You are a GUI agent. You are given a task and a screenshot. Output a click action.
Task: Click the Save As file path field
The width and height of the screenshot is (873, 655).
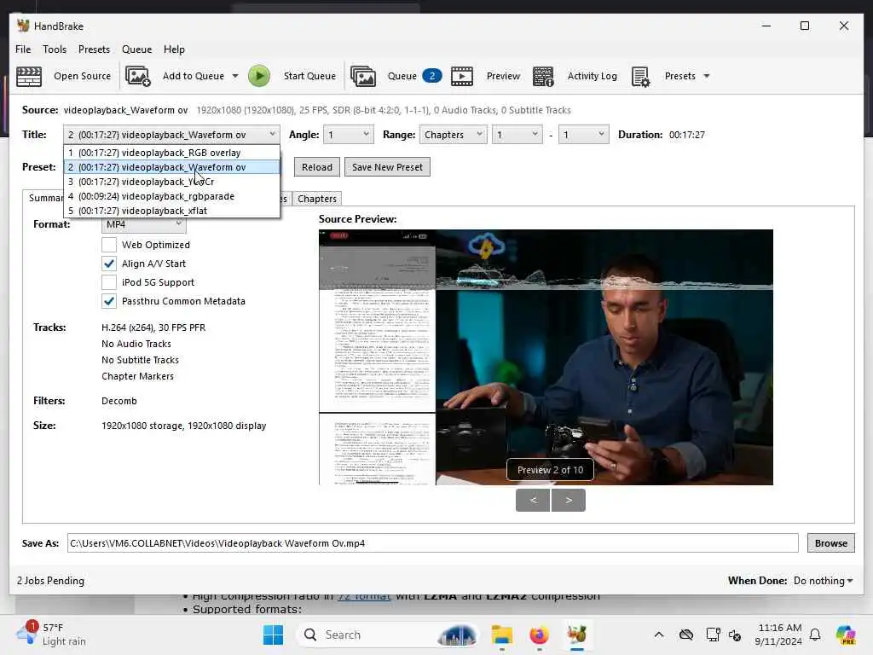(432, 543)
